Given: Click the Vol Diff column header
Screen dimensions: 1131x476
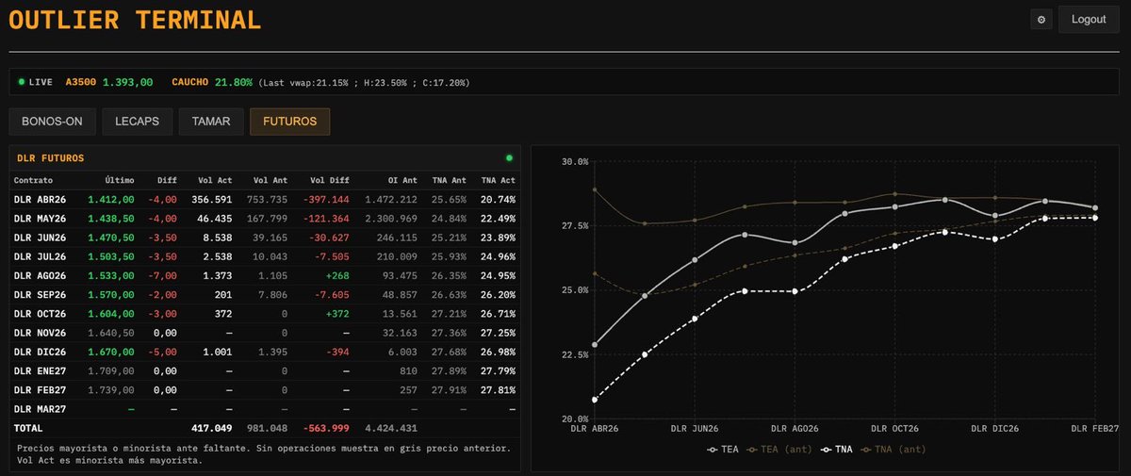Looking at the screenshot, I should point(329,179).
